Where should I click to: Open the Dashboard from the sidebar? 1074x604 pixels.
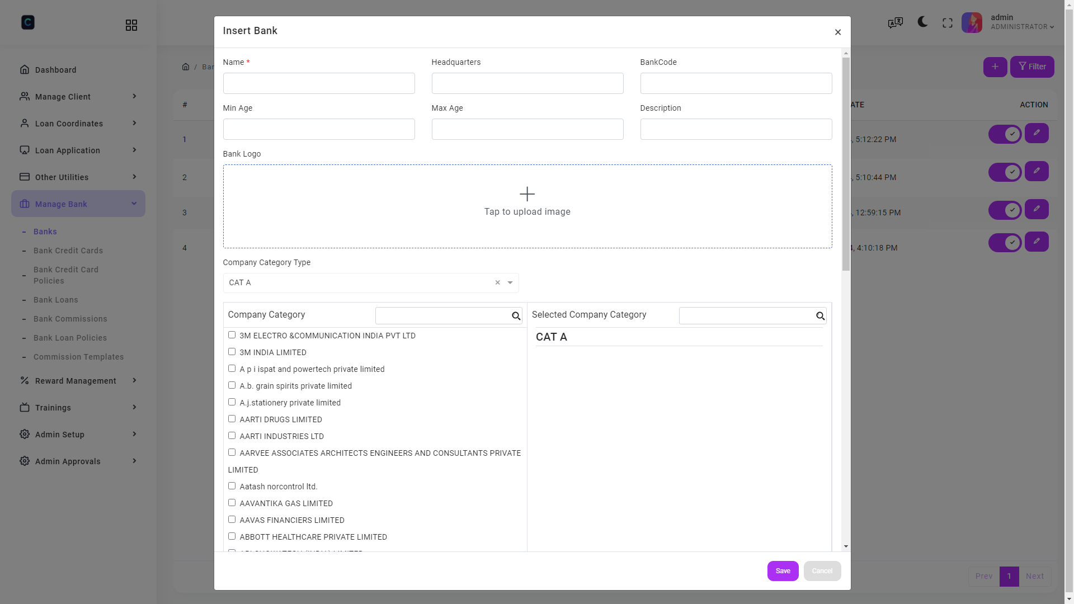point(55,69)
